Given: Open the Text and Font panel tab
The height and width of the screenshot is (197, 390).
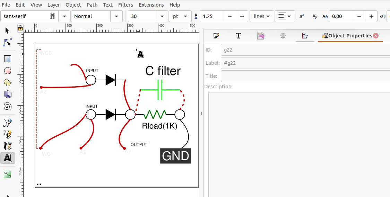Looking at the screenshot, I should [238, 36].
